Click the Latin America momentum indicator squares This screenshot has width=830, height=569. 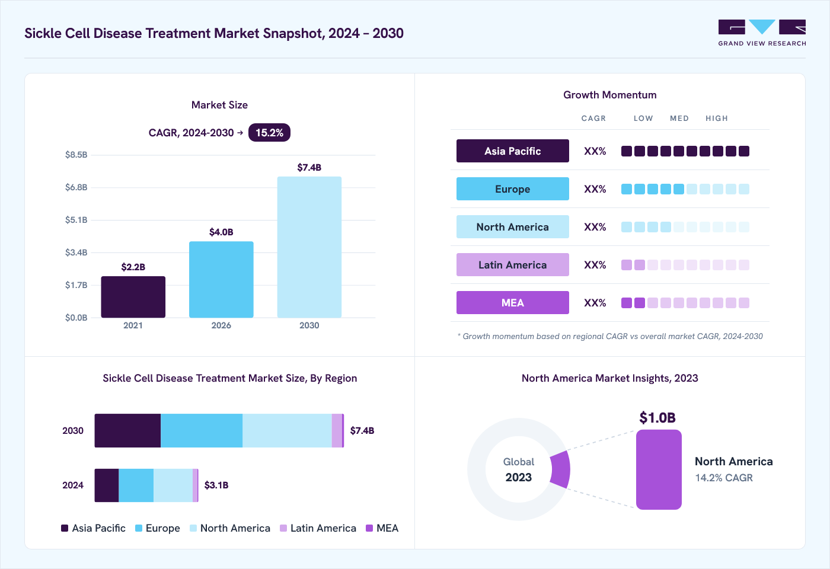685,265
